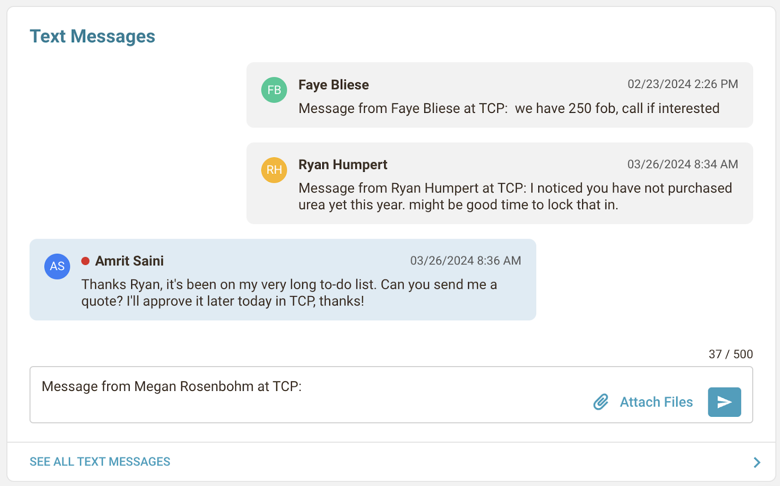Screen dimensions: 780x486
Task: Click the 37 / 500 character counter
Action: 730,354
